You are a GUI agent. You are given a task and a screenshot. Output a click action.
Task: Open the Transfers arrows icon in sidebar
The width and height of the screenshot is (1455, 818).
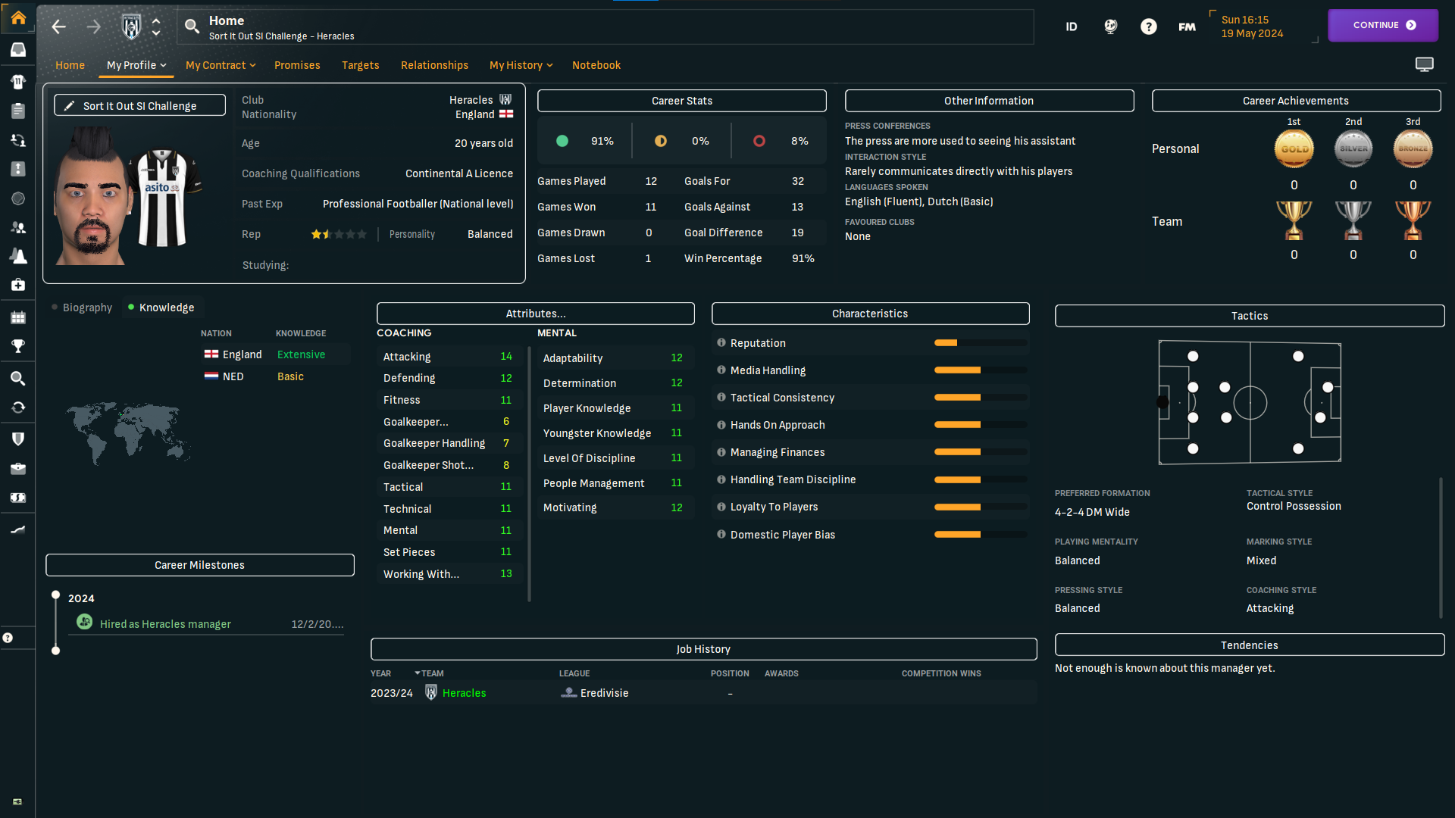pos(18,407)
